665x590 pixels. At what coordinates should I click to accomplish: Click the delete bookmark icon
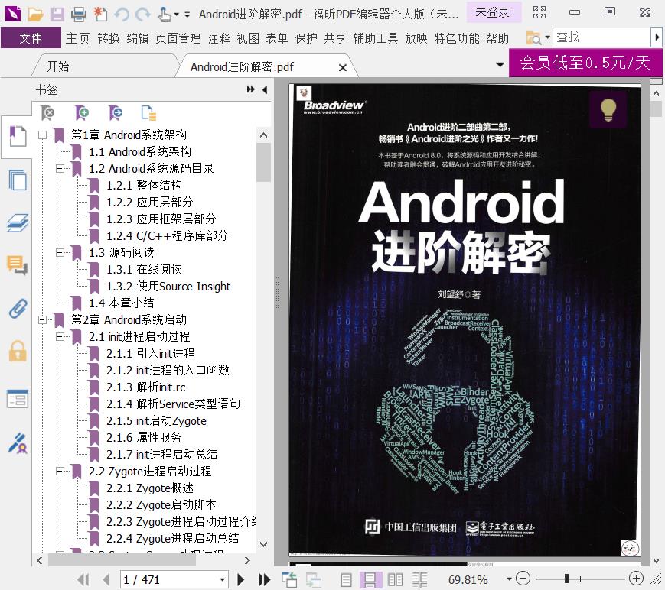click(x=48, y=113)
